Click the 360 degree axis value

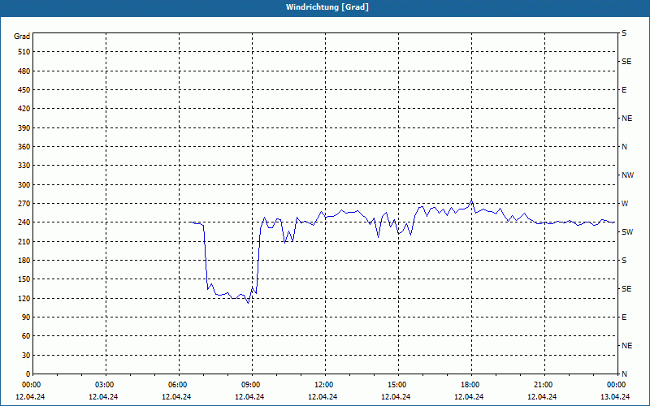point(24,147)
